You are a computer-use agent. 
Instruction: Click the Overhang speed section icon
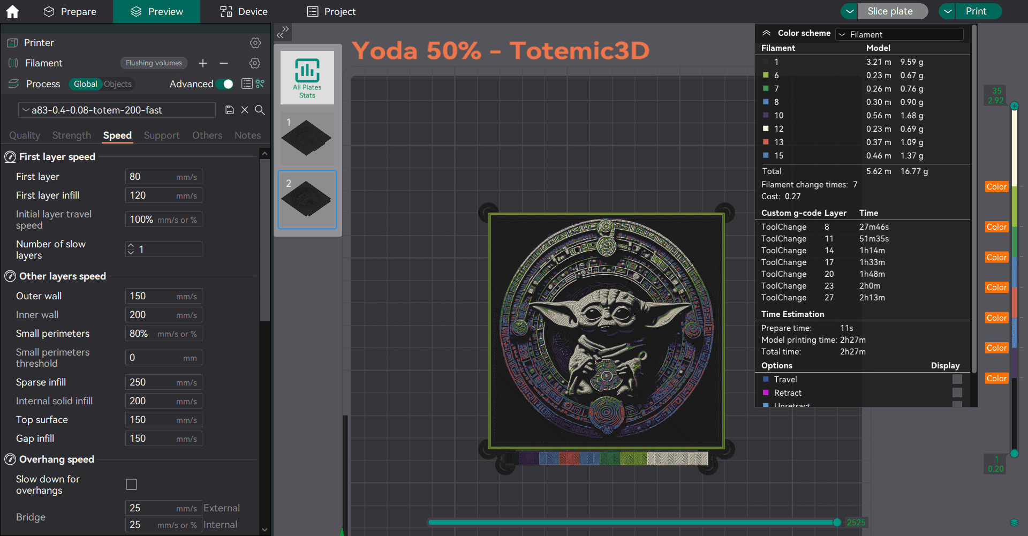pyautogui.click(x=10, y=459)
